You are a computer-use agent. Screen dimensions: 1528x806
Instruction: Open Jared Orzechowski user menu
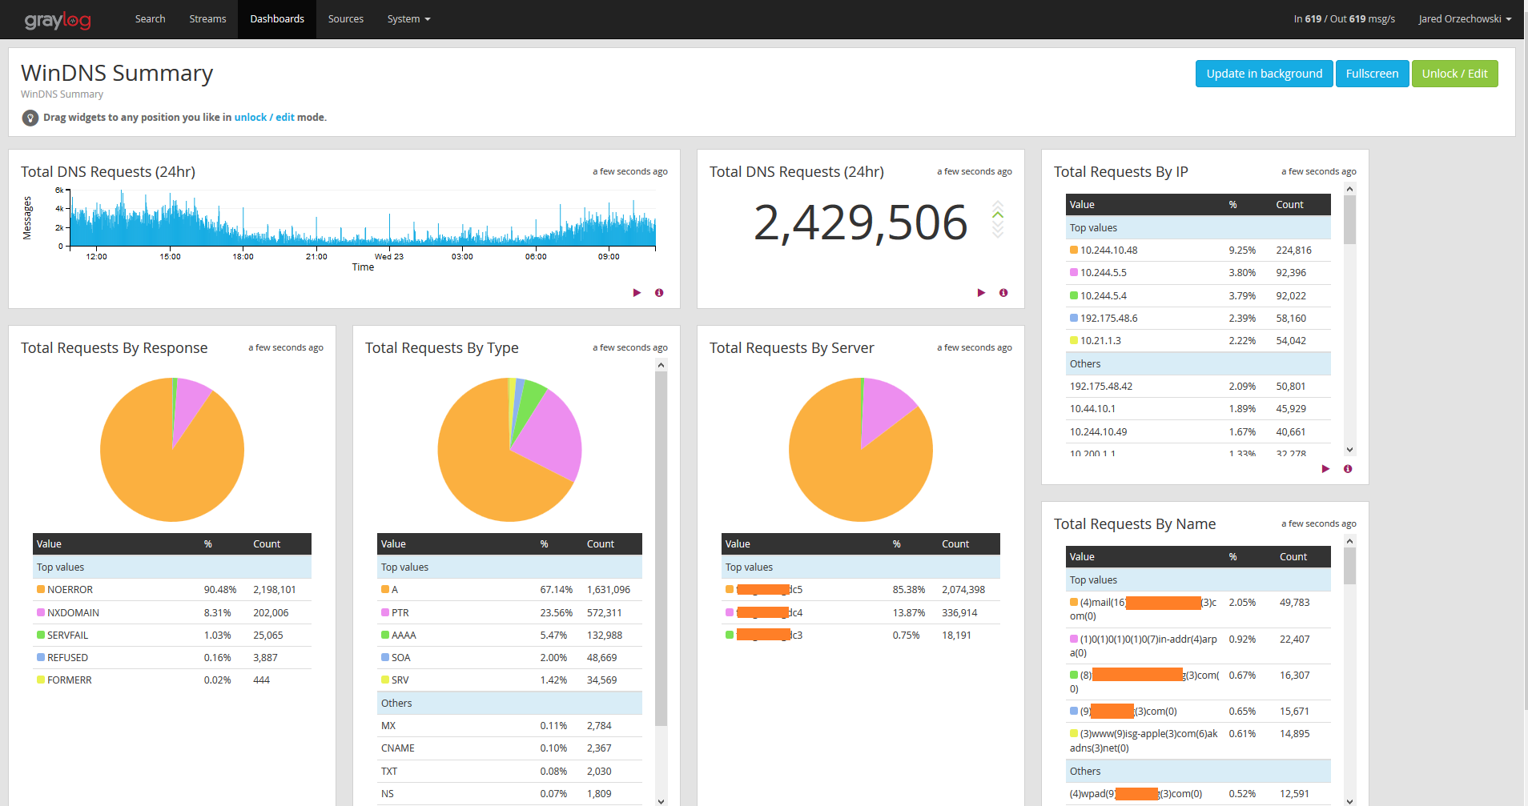pyautogui.click(x=1464, y=19)
